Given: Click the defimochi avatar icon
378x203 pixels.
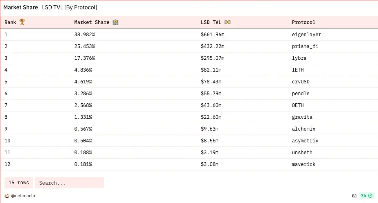Looking at the screenshot, I should coord(7,196).
